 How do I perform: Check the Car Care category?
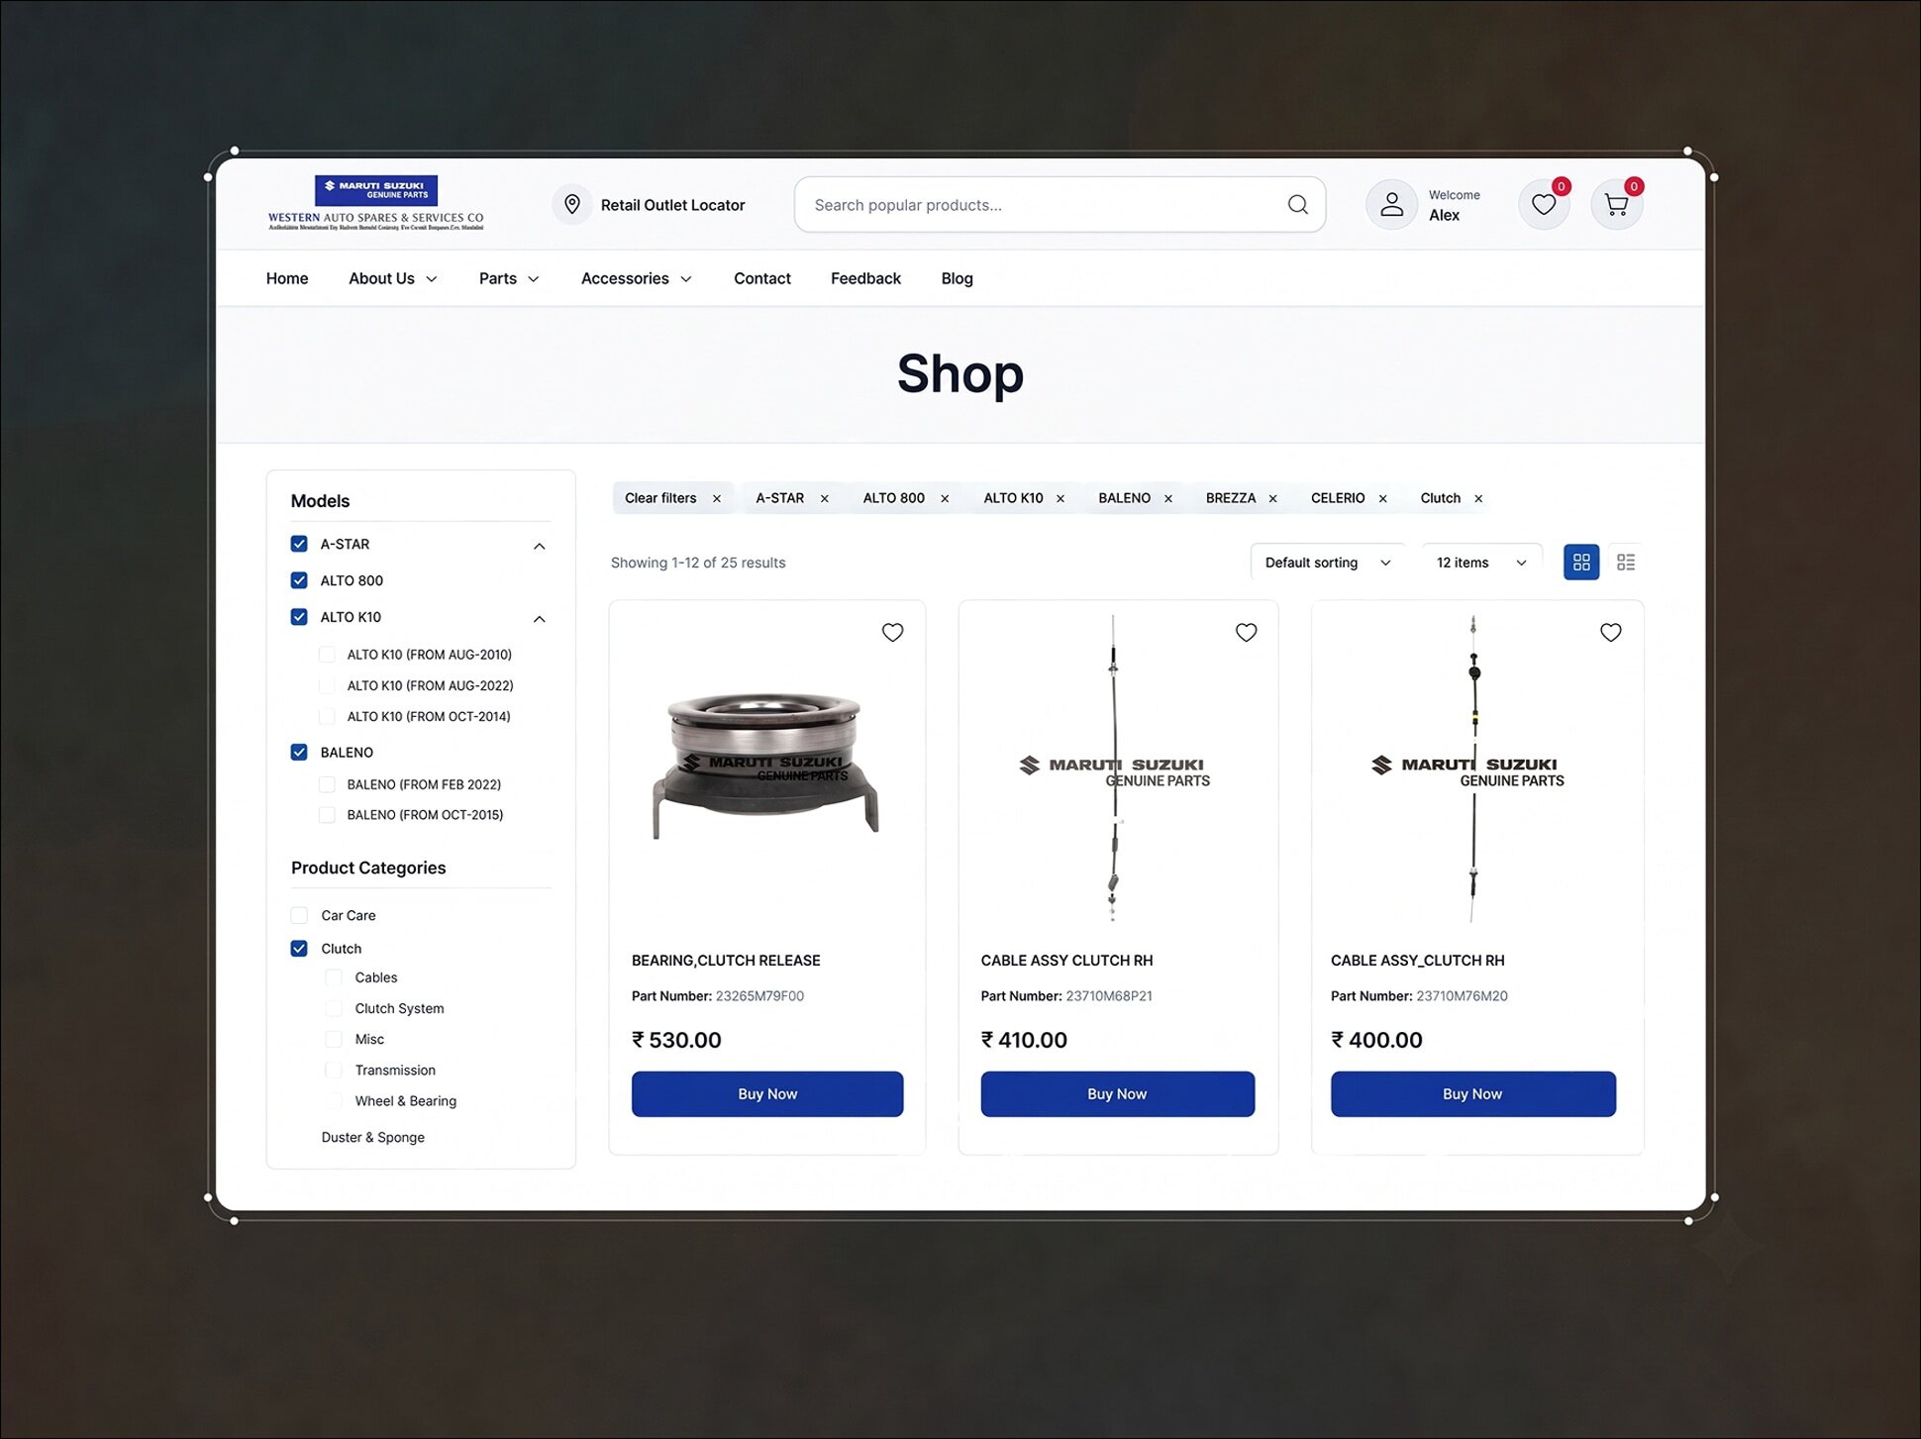pyautogui.click(x=299, y=915)
